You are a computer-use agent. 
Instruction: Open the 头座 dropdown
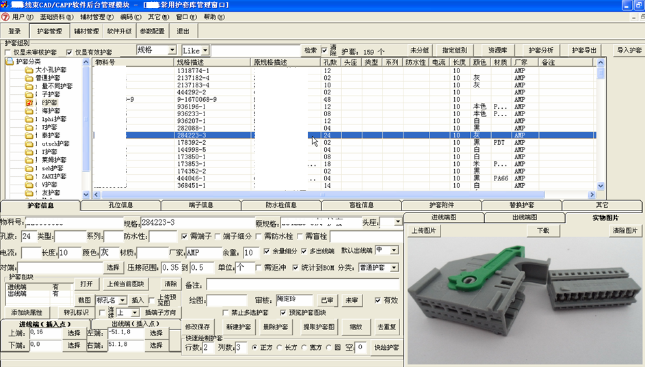pyautogui.click(x=397, y=222)
